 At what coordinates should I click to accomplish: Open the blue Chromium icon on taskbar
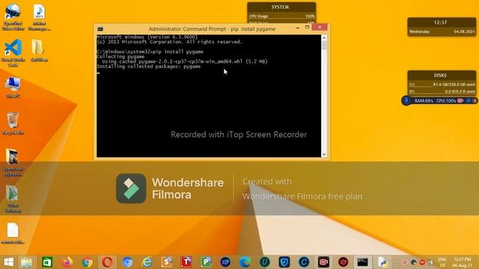[127, 262]
